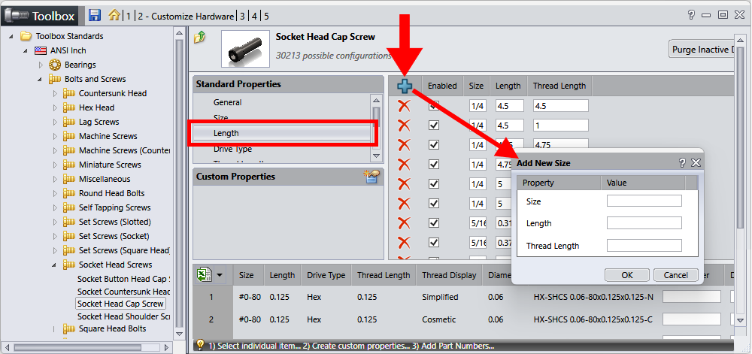752x354 pixels.
Task: Delete the second 5/16 size row
Action: coord(405,242)
